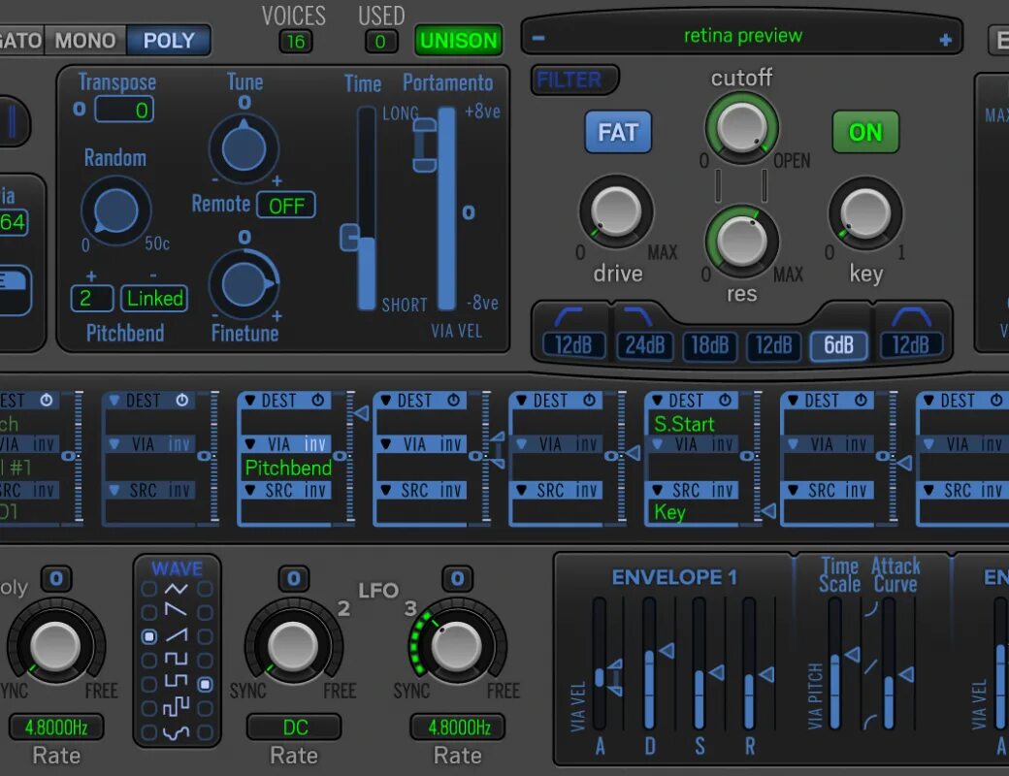
Task: Select the bandpass 12dB filter mode
Action: tap(911, 345)
